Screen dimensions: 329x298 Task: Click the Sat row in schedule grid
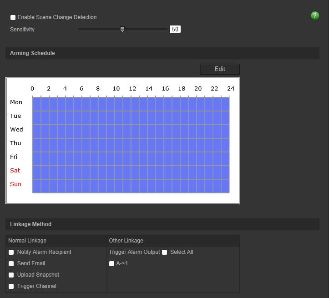(131, 172)
